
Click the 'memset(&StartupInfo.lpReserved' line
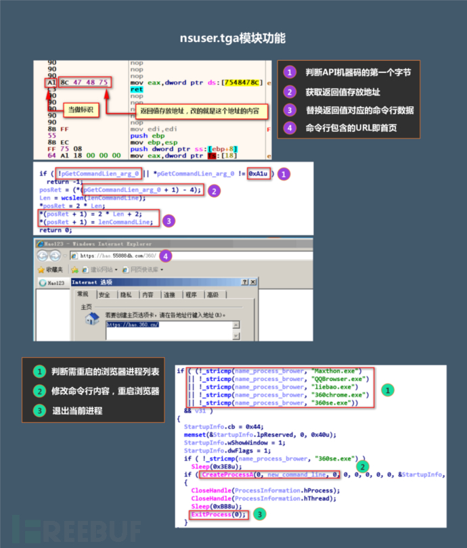point(260,435)
